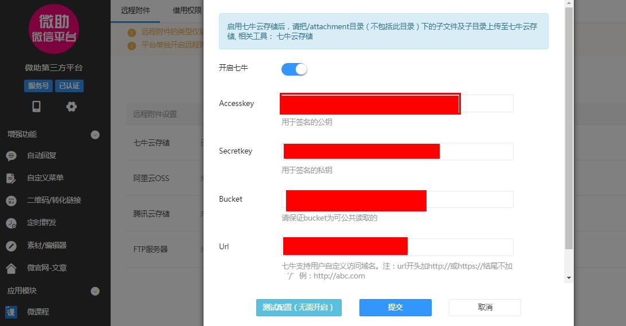Click the 定时群发 clock icon
Screen dimensions: 626x326
click(x=11, y=223)
